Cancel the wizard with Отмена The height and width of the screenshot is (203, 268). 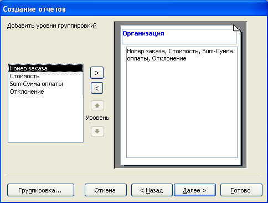(106, 190)
